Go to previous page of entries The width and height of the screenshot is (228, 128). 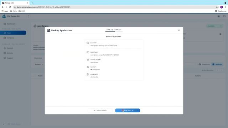pyautogui.click(x=218, y=70)
